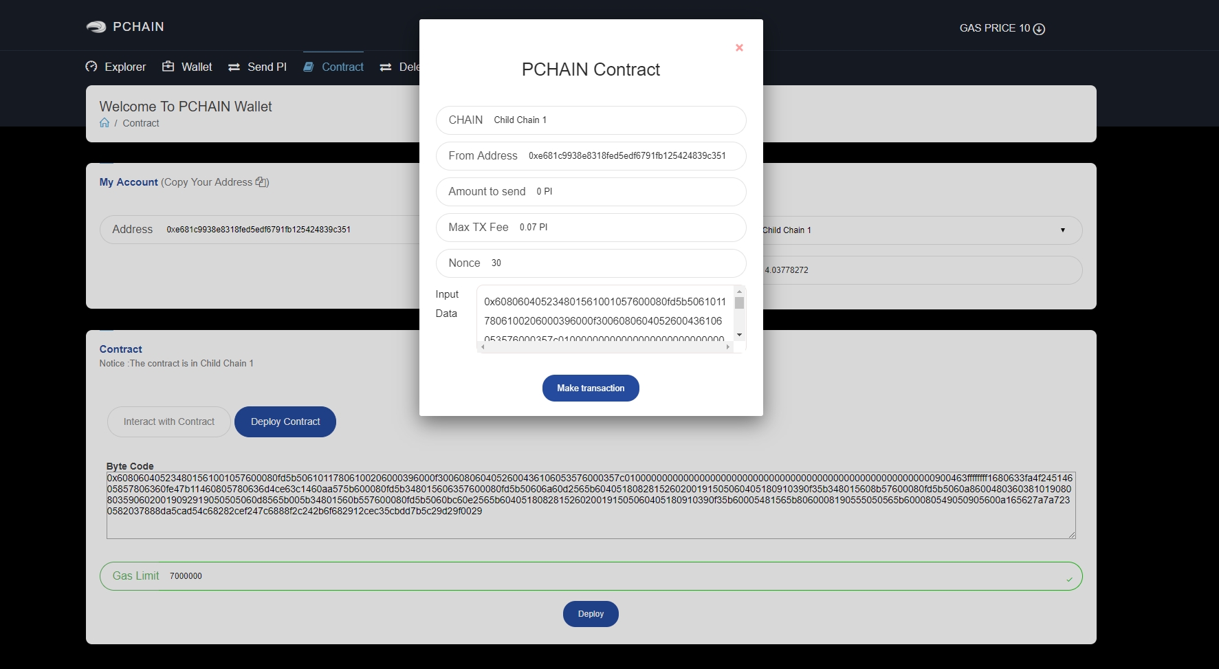
Task: Select the Deploy Contract option
Action: coord(285,421)
